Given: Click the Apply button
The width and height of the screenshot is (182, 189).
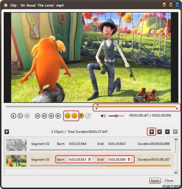Looking at the screenshot, I should [155, 181].
